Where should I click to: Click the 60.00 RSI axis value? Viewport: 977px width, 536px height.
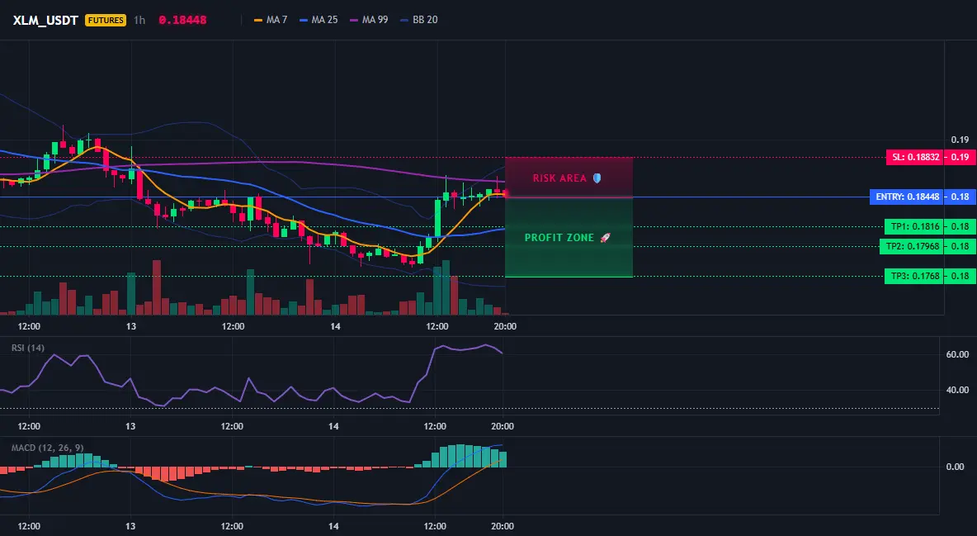tap(957, 354)
